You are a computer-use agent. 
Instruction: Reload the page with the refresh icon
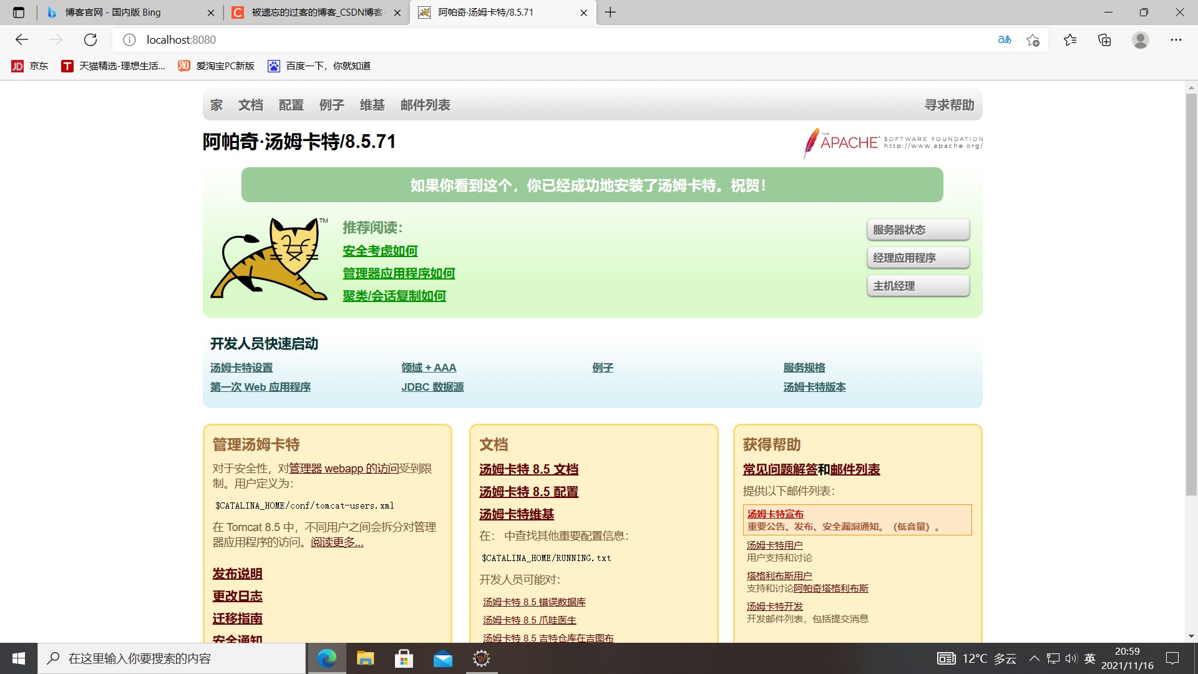point(90,40)
